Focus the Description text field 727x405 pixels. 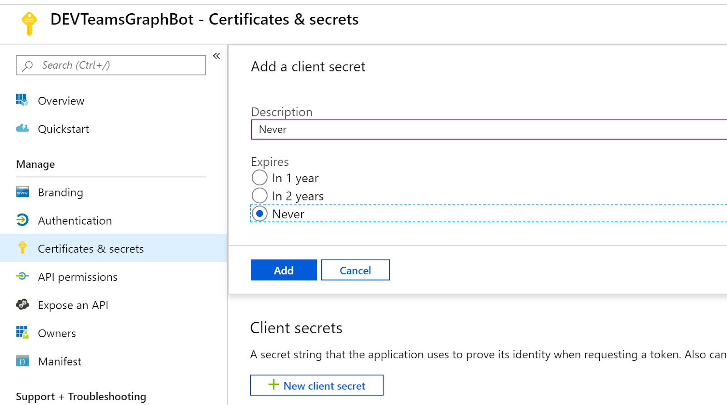coord(489,130)
